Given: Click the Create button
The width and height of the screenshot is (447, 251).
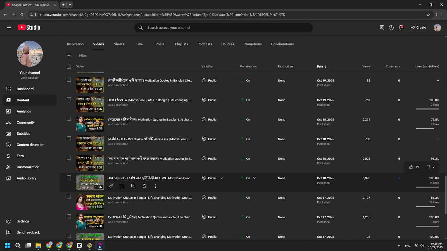Looking at the screenshot, I should [x=418, y=28].
